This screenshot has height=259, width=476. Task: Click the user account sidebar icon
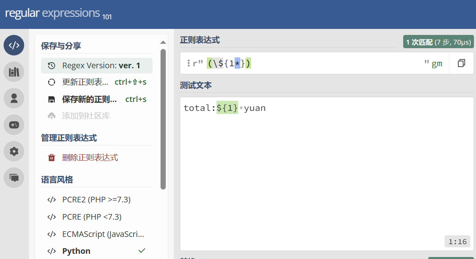pyautogui.click(x=14, y=98)
